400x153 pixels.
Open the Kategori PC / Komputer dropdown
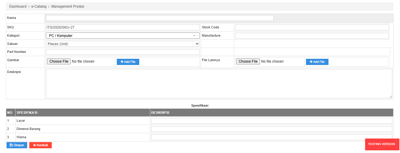123,35
